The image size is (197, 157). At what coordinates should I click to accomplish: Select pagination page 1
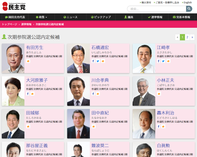(x=182, y=37)
